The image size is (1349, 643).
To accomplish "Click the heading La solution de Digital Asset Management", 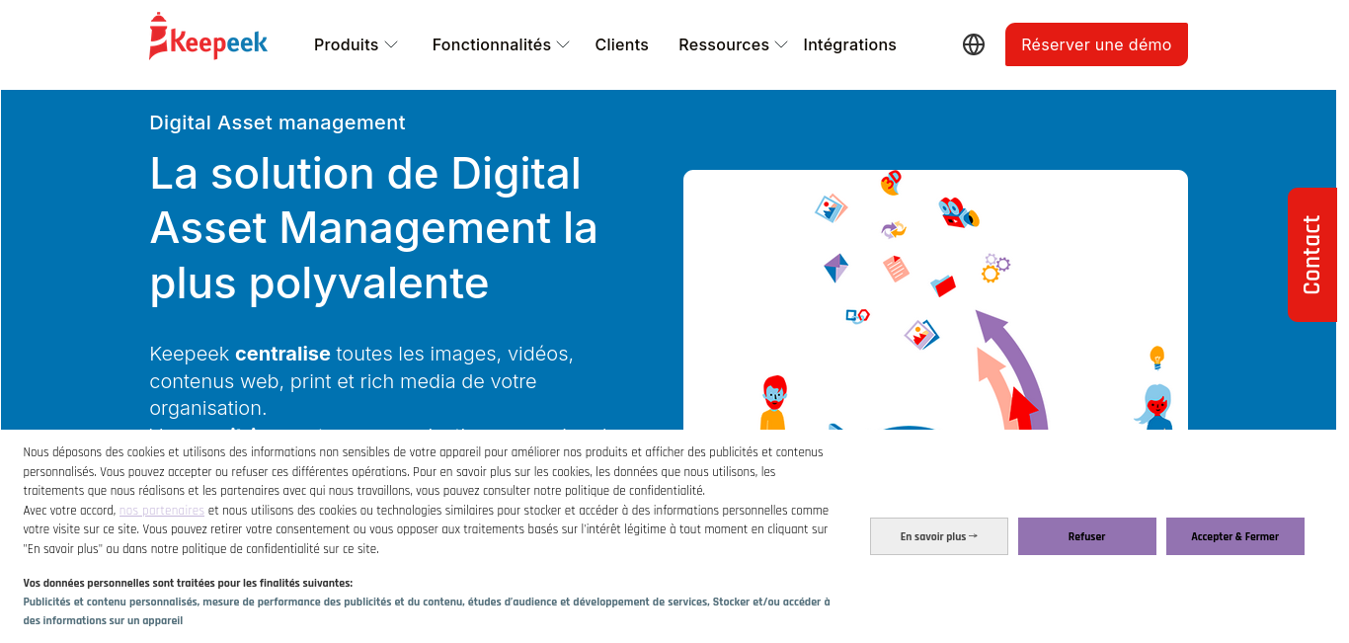I will pyautogui.click(x=374, y=228).
